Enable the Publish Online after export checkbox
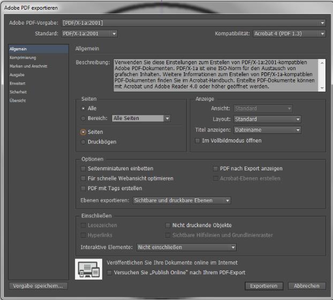 [109, 273]
